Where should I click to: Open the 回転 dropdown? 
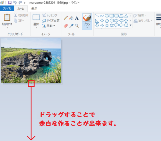[48, 26]
